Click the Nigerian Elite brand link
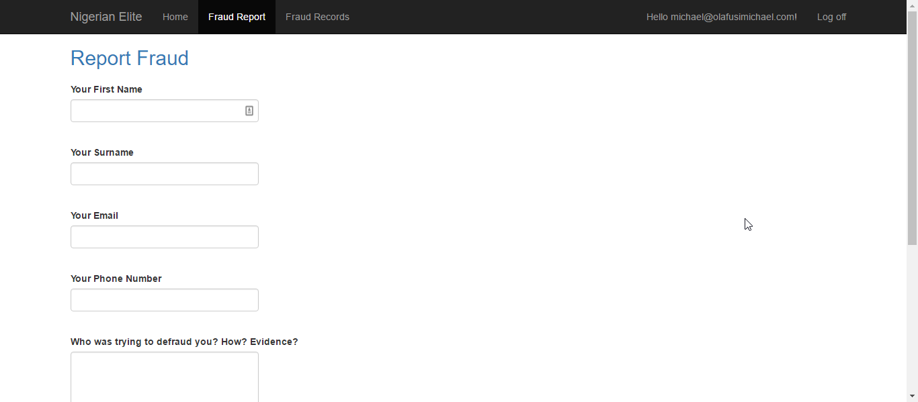 click(x=106, y=16)
